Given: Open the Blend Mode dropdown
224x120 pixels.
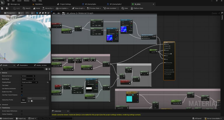Looking at the screenshot, I should click(x=28, y=79).
